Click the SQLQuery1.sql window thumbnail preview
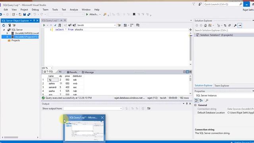Image resolution: width=254 pixels, height=143 pixels. coord(84,131)
